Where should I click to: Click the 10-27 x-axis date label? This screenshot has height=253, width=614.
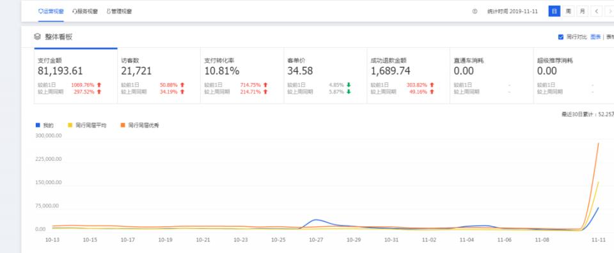point(315,240)
